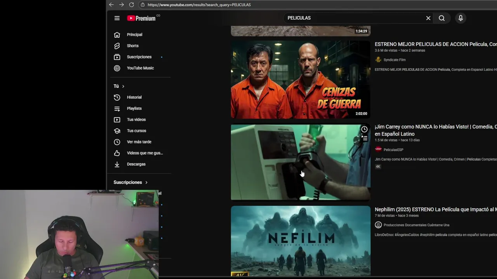Click the Producciones Documentales channel avatar
Viewport: 497px width, 279px height.
coord(378,225)
